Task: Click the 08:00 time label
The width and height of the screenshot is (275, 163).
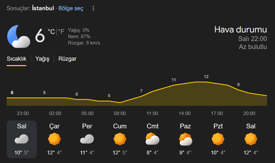Action: (120, 113)
